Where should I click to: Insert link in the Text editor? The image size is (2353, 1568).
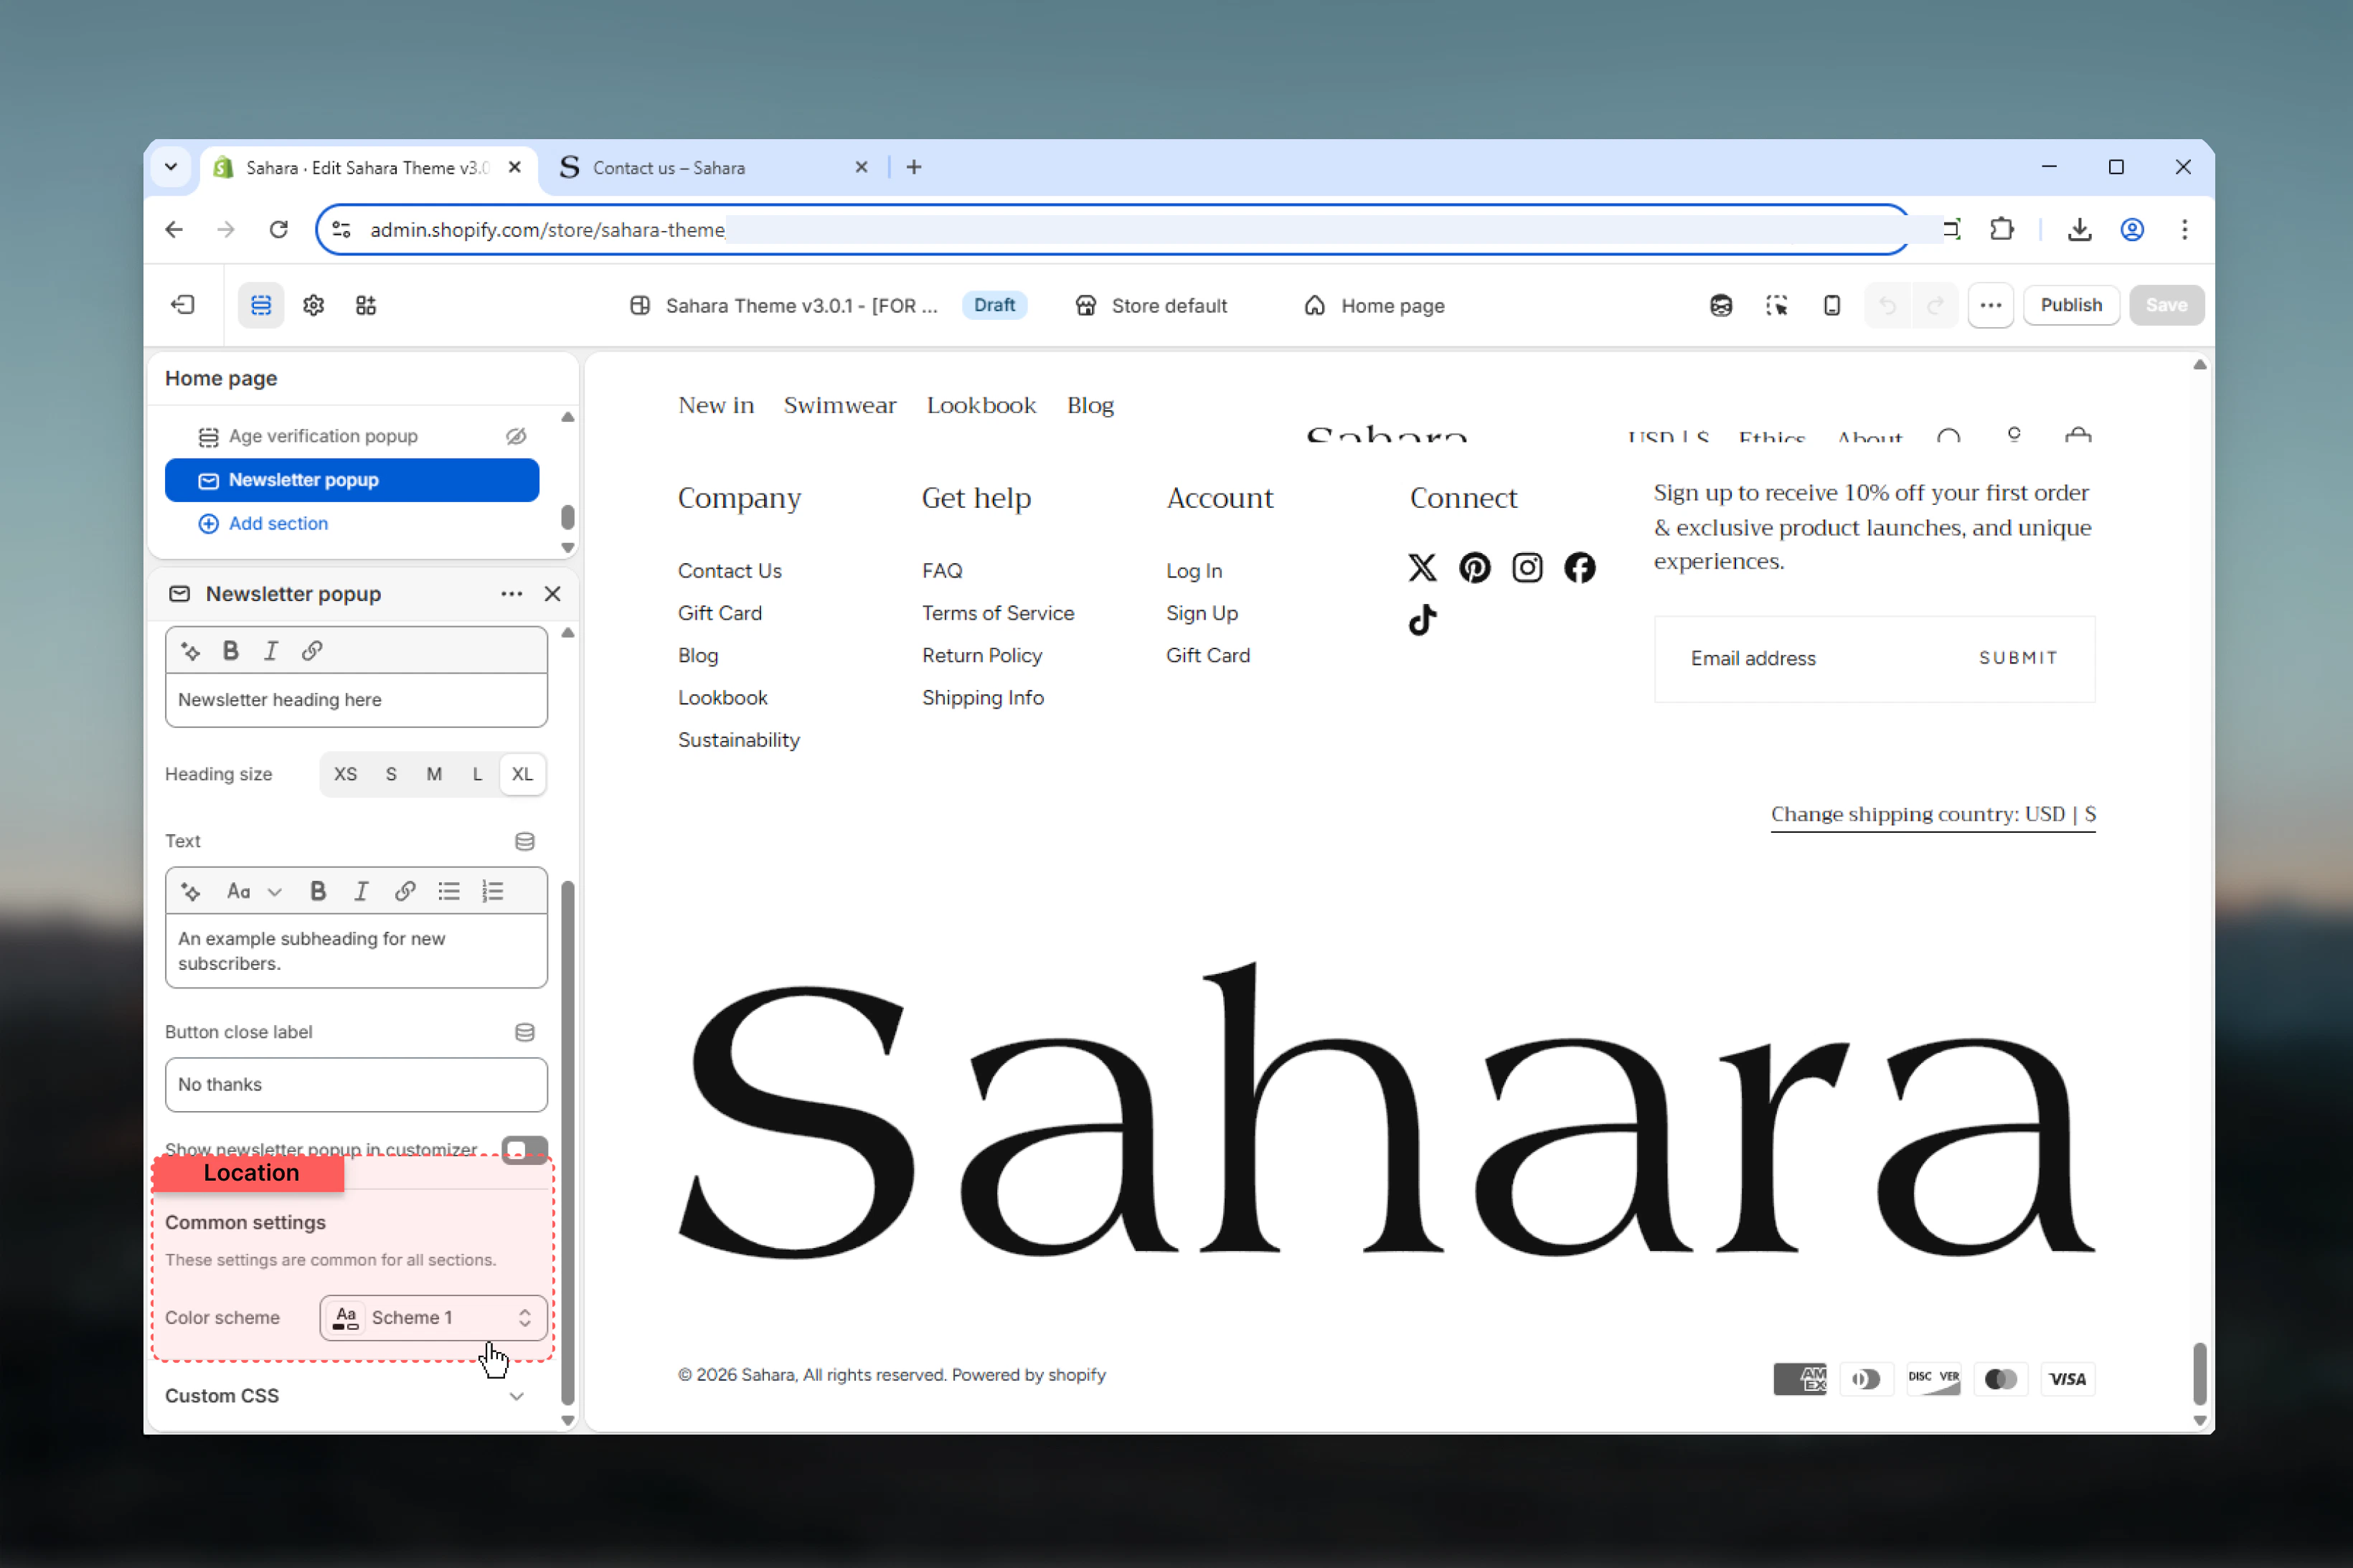point(405,891)
